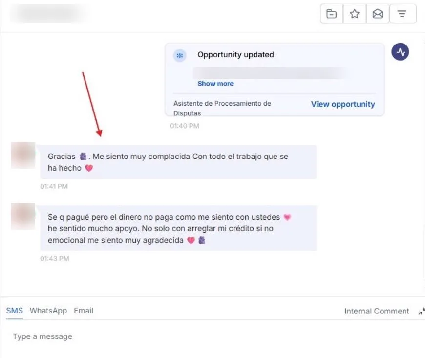Screen dimensions: 425x358
Task: Click the activity pulse avatar icon
Action: click(x=400, y=51)
